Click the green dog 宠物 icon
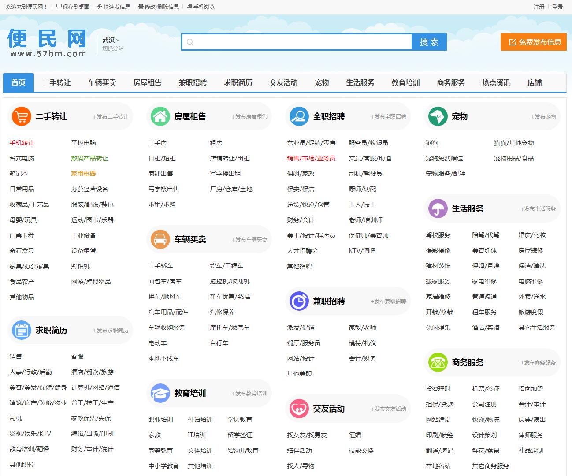Viewport: 572px width, 476px height. pyautogui.click(x=438, y=117)
